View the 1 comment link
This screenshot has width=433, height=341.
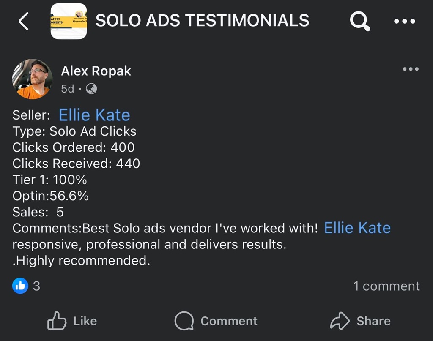[386, 286]
